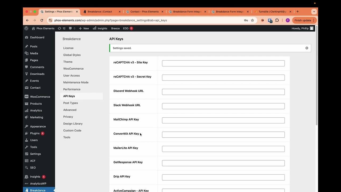Open SEO in the WordPress sidebar
Image resolution: width=341 pixels, height=192 pixels.
coord(33,168)
